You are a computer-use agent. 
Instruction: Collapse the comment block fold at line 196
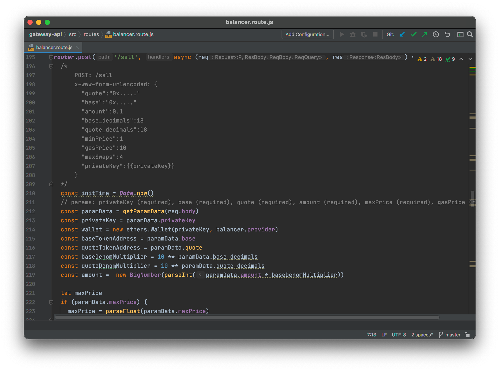[x=51, y=66]
